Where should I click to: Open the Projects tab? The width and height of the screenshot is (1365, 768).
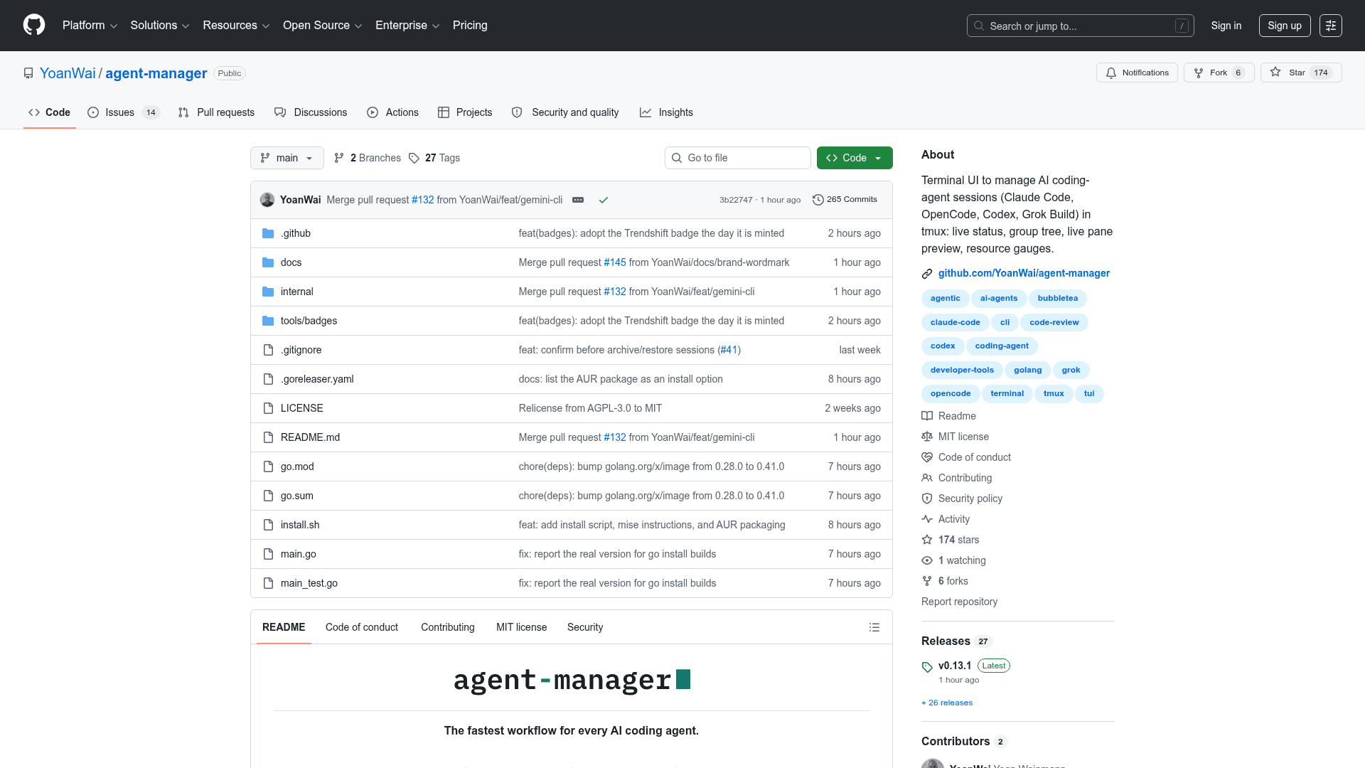click(465, 112)
